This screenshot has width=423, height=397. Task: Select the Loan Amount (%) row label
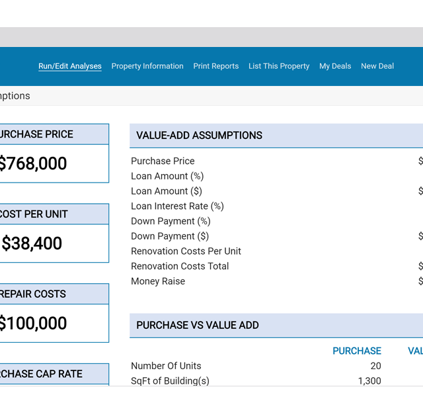pos(167,176)
